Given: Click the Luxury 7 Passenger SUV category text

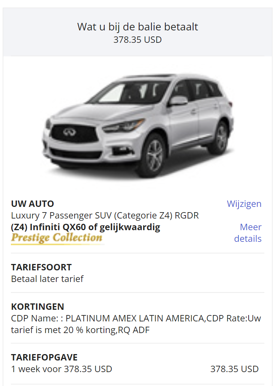Looking at the screenshot, I should click(x=105, y=216).
